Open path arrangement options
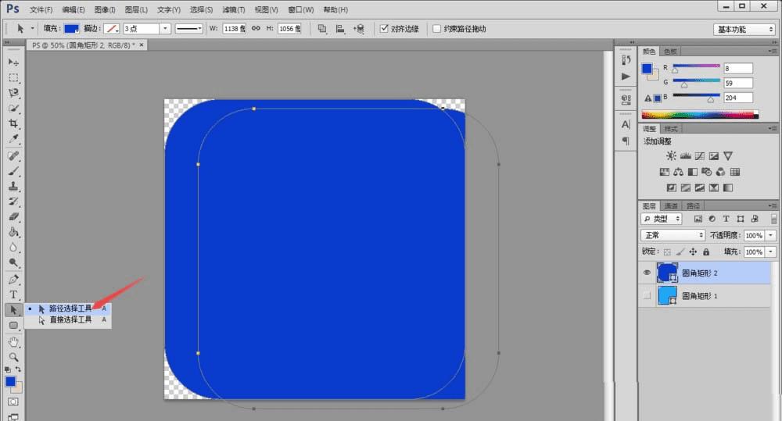Image resolution: width=782 pixels, height=421 pixels. 359,29
